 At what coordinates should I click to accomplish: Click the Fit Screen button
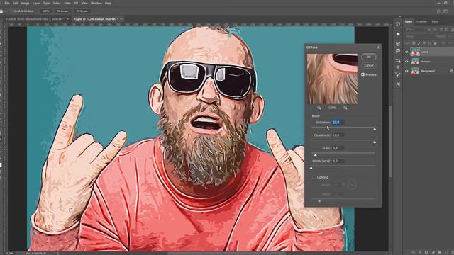[x=63, y=11]
